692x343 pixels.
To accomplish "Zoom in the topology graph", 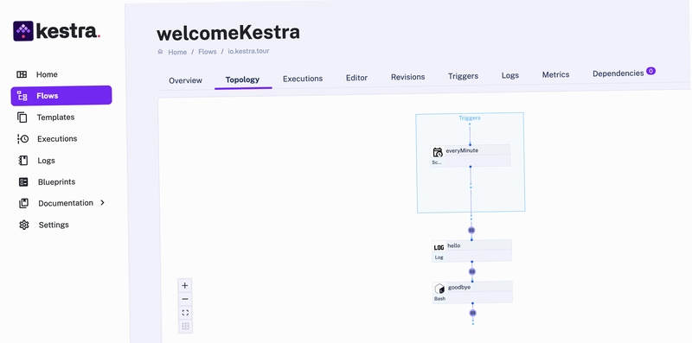I will tap(185, 285).
